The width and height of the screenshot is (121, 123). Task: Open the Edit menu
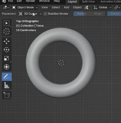pyautogui.click(x=19, y=1)
